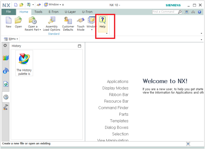Viewport: 205px width, 149px height.
Task: Open Resource Bar options gear icon
Action: tap(5, 45)
